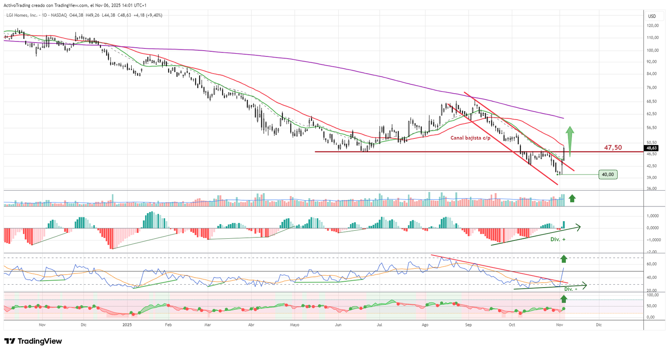Click the green up arrow in the RSI panel
This screenshot has height=352, width=669.
564,259
